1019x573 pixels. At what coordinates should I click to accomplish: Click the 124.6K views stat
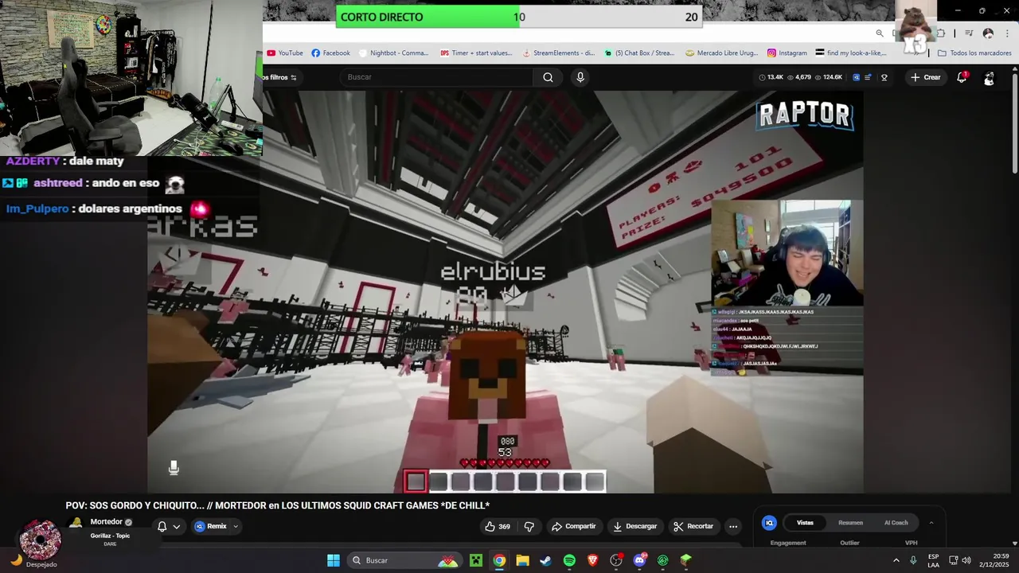pos(828,77)
